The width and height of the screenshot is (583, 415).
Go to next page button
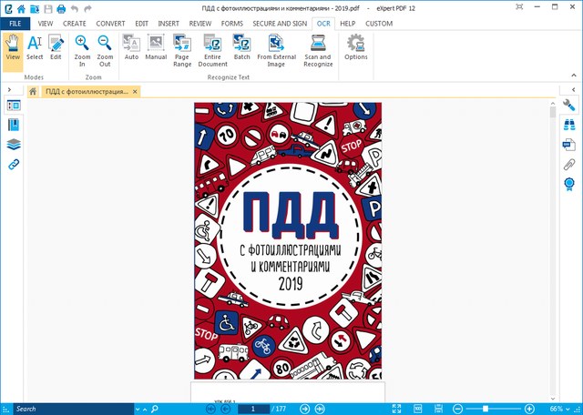click(x=305, y=409)
